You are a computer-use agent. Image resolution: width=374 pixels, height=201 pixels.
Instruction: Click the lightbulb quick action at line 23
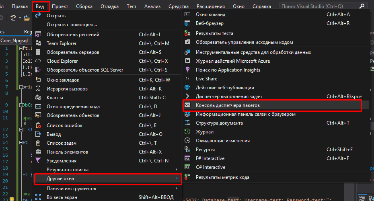[12, 199]
